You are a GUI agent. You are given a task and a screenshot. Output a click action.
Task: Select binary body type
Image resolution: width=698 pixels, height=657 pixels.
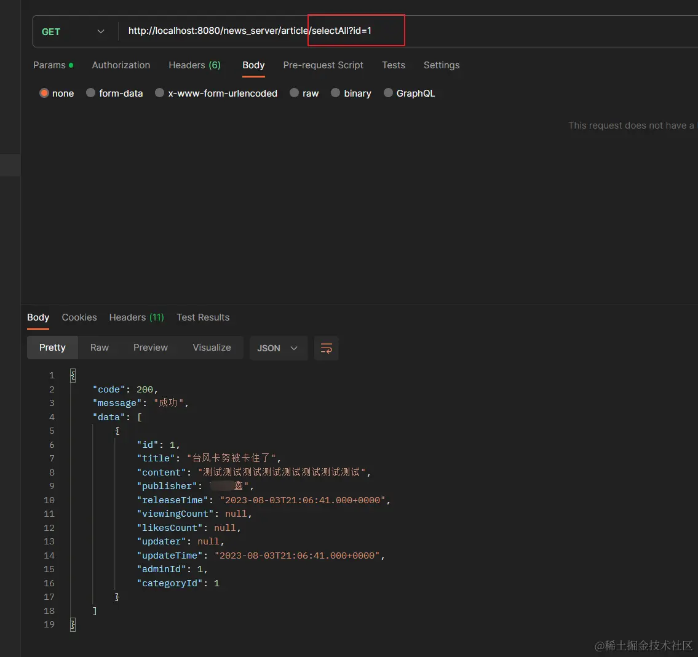[x=336, y=93]
